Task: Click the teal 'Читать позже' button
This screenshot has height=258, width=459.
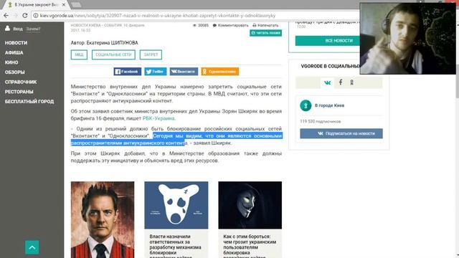Action: (266, 33)
